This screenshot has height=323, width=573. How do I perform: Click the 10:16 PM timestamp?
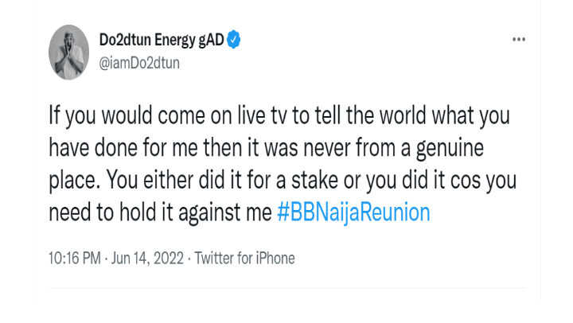click(x=75, y=259)
